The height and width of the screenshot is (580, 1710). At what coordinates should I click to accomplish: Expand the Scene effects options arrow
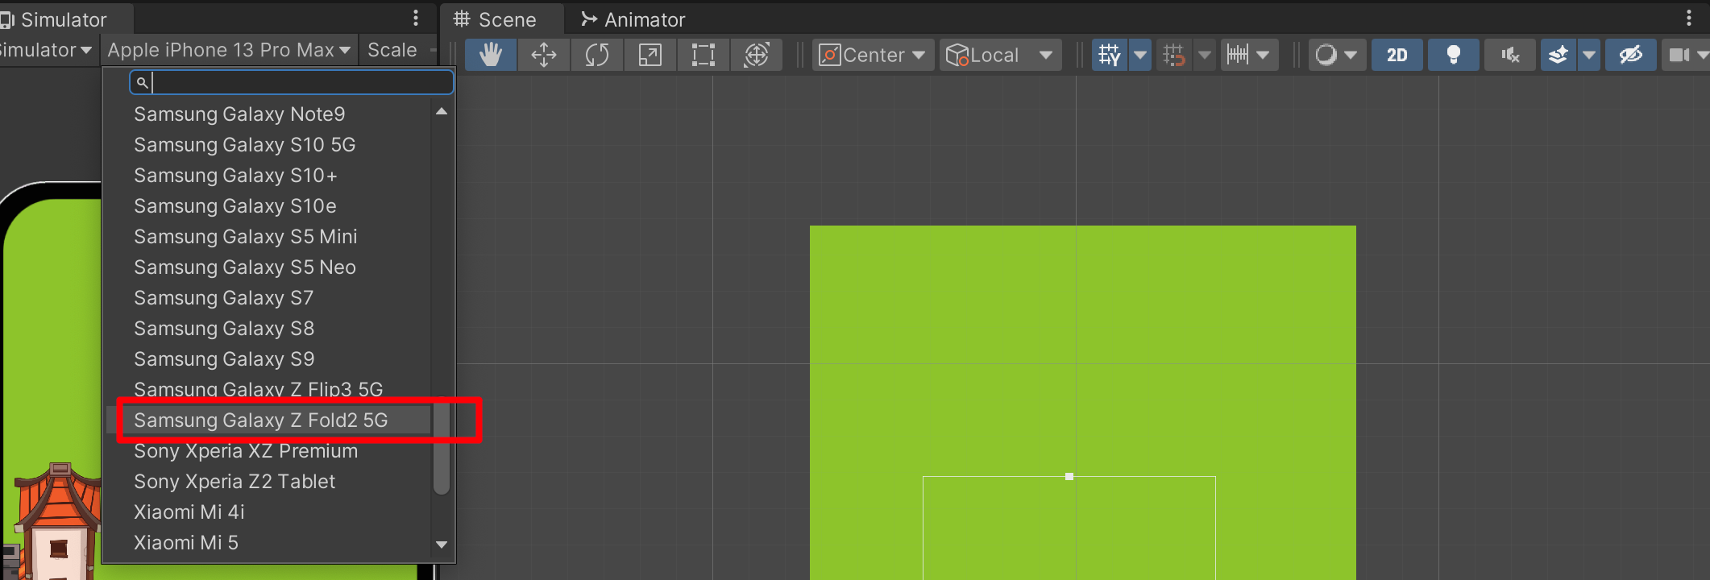1589,55
